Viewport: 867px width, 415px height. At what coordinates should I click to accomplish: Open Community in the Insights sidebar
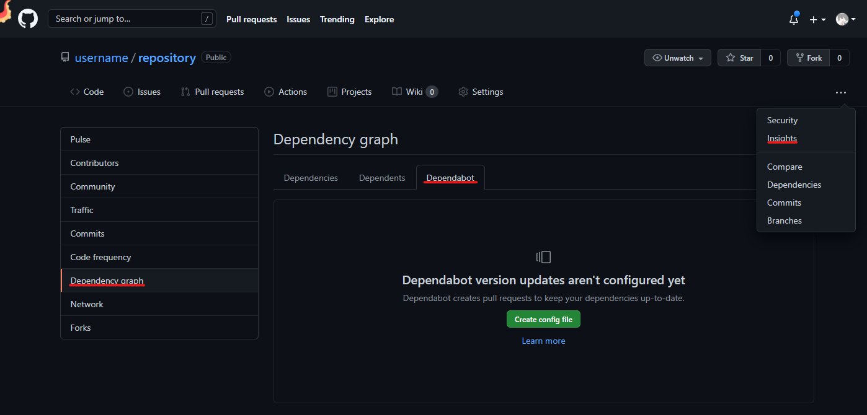tap(159, 186)
